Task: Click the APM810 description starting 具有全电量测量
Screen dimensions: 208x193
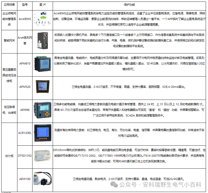Action: 129,63
